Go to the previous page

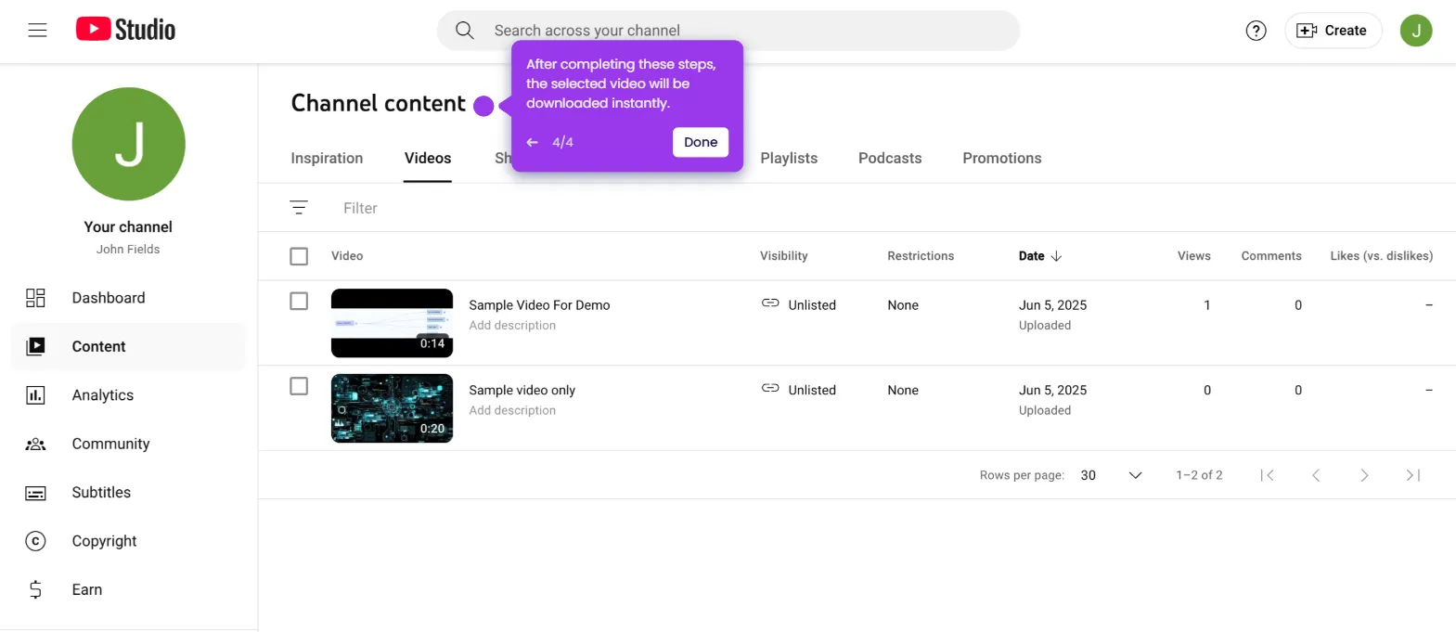[1316, 475]
